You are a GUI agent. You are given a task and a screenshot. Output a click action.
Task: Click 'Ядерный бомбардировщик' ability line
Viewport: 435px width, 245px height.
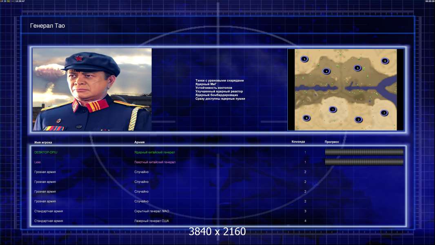click(216, 95)
